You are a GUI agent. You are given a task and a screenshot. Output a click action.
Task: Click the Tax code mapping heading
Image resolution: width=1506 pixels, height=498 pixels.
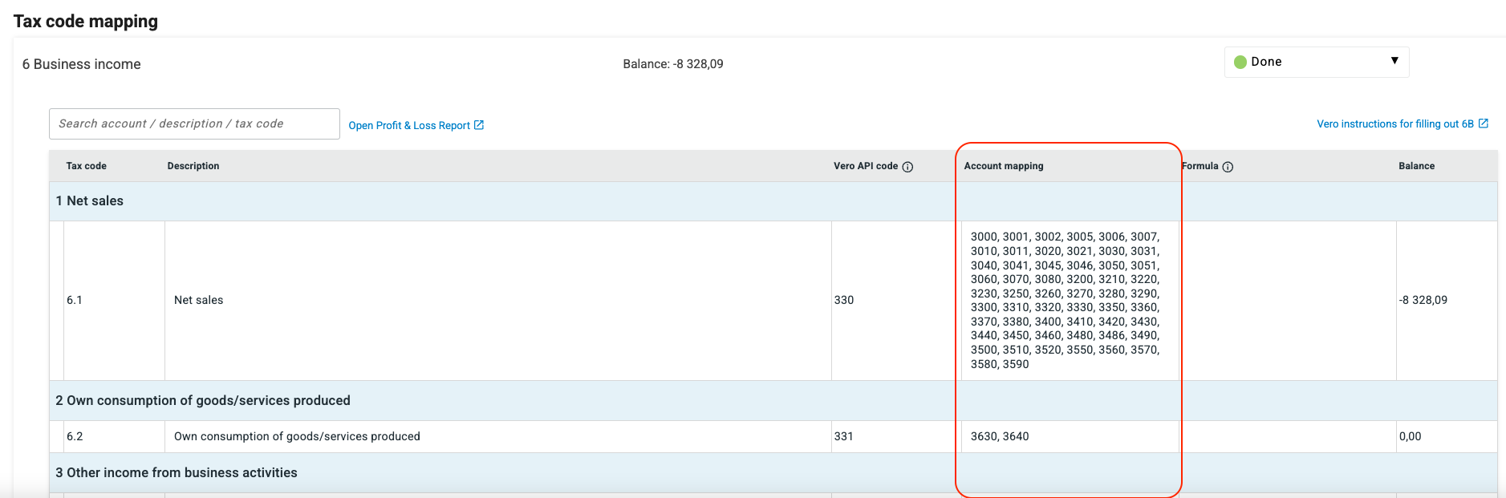click(x=86, y=22)
